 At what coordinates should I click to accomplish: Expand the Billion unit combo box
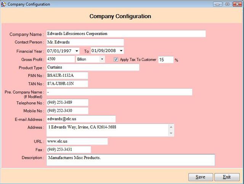[102, 59]
